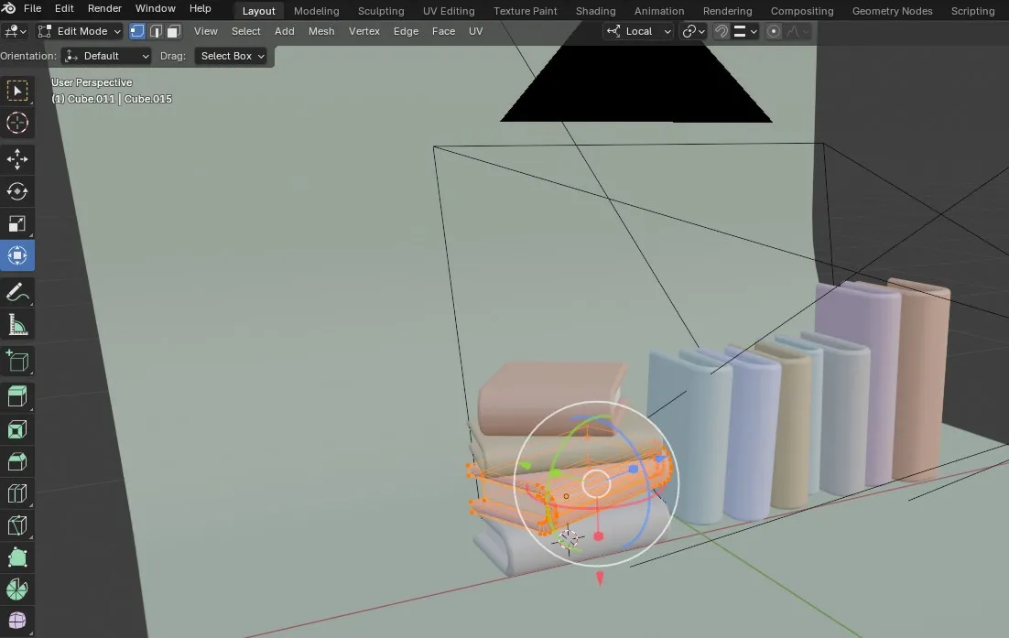The width and height of the screenshot is (1009, 638).
Task: Select the Measure tool
Action: click(17, 325)
